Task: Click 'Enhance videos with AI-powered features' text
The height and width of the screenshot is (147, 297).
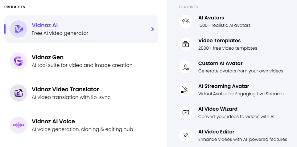Action: pos(243,139)
